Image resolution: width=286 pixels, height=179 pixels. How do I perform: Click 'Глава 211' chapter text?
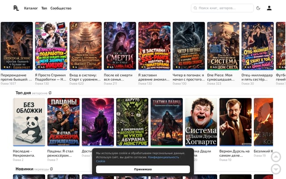coord(110,84)
